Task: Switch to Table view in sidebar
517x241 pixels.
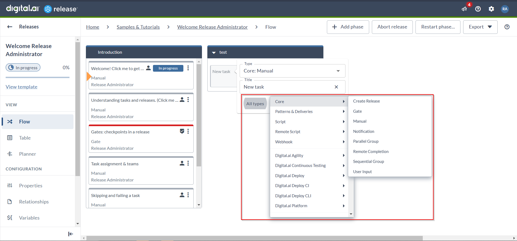Action: (37, 138)
